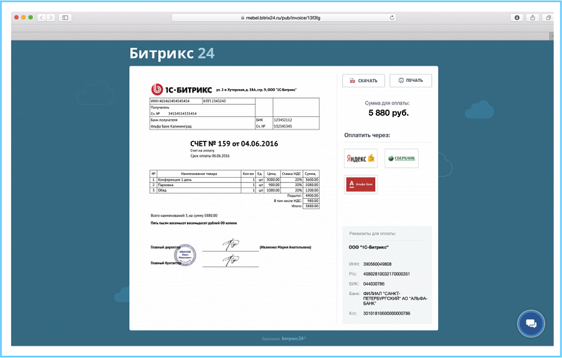This screenshot has height=358, width=562.
Task: Go forward to next page
Action: coord(51,18)
